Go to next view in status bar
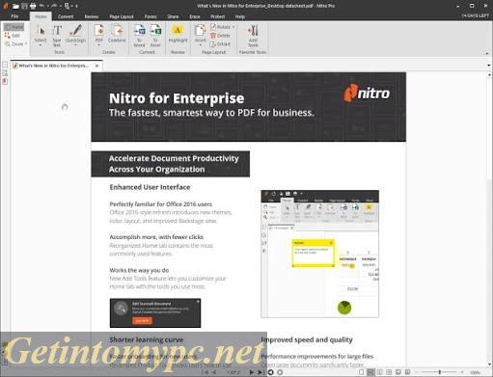This screenshot has width=493, height=377. coord(280,372)
